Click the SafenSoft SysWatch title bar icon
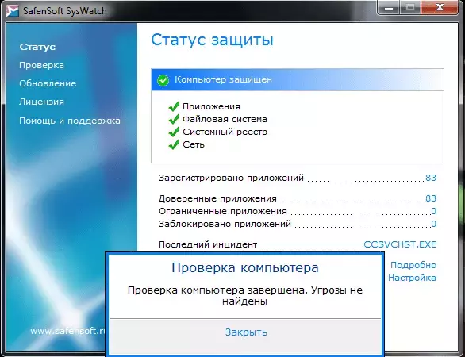465x357 pixels. 12,11
